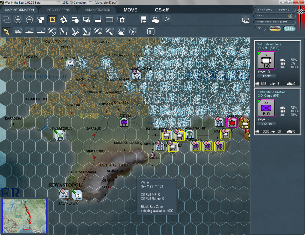Select the 1=7 unit counter near Genitschesk
This screenshot has height=235, width=305.
[137, 75]
